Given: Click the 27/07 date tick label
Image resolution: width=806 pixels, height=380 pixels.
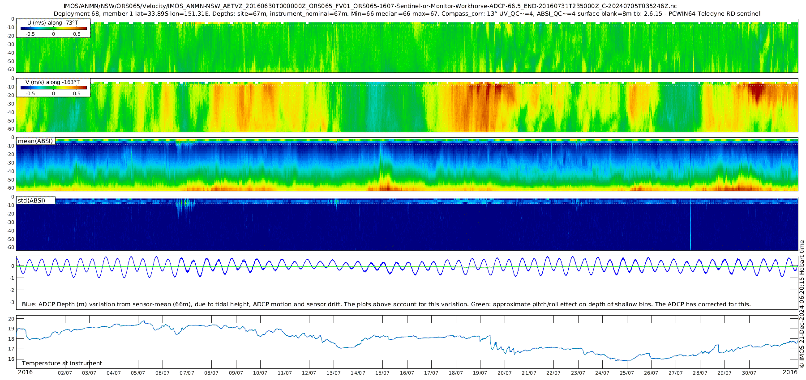Looking at the screenshot, I should (676, 373).
